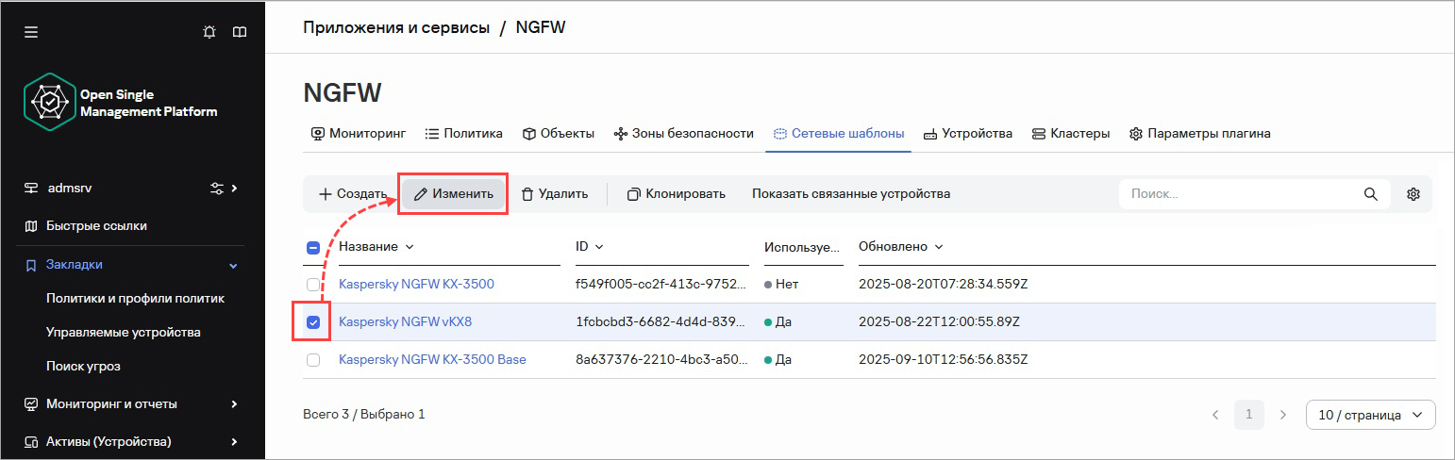Screen dimensions: 1455x460
Task: Click the Клонировать button
Action: pos(677,194)
